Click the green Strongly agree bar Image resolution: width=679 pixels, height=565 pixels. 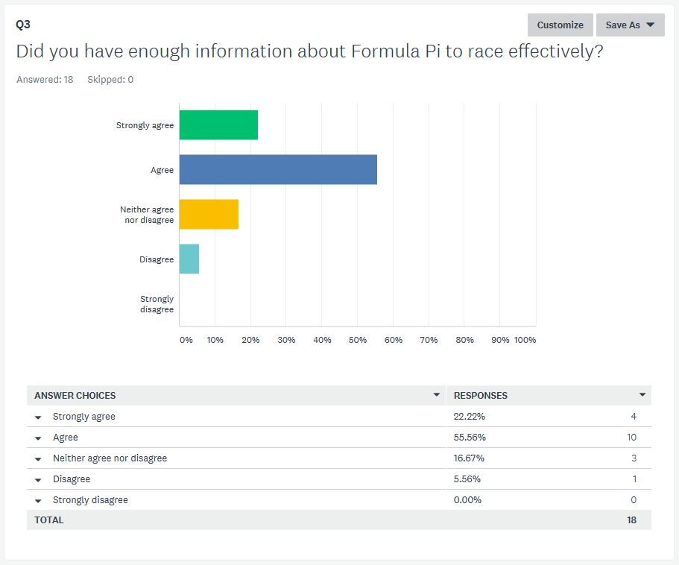218,125
